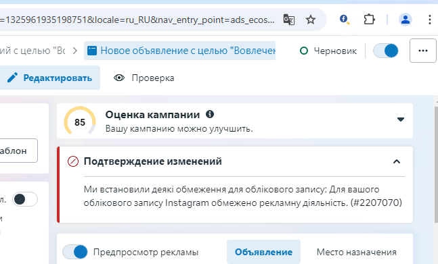Click the 'Черновик' draft status label

point(335,51)
